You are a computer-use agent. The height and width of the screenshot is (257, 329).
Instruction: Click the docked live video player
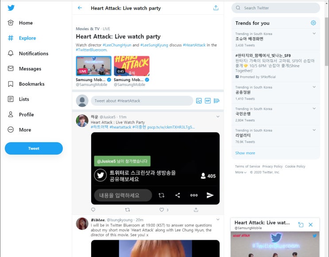(275, 244)
